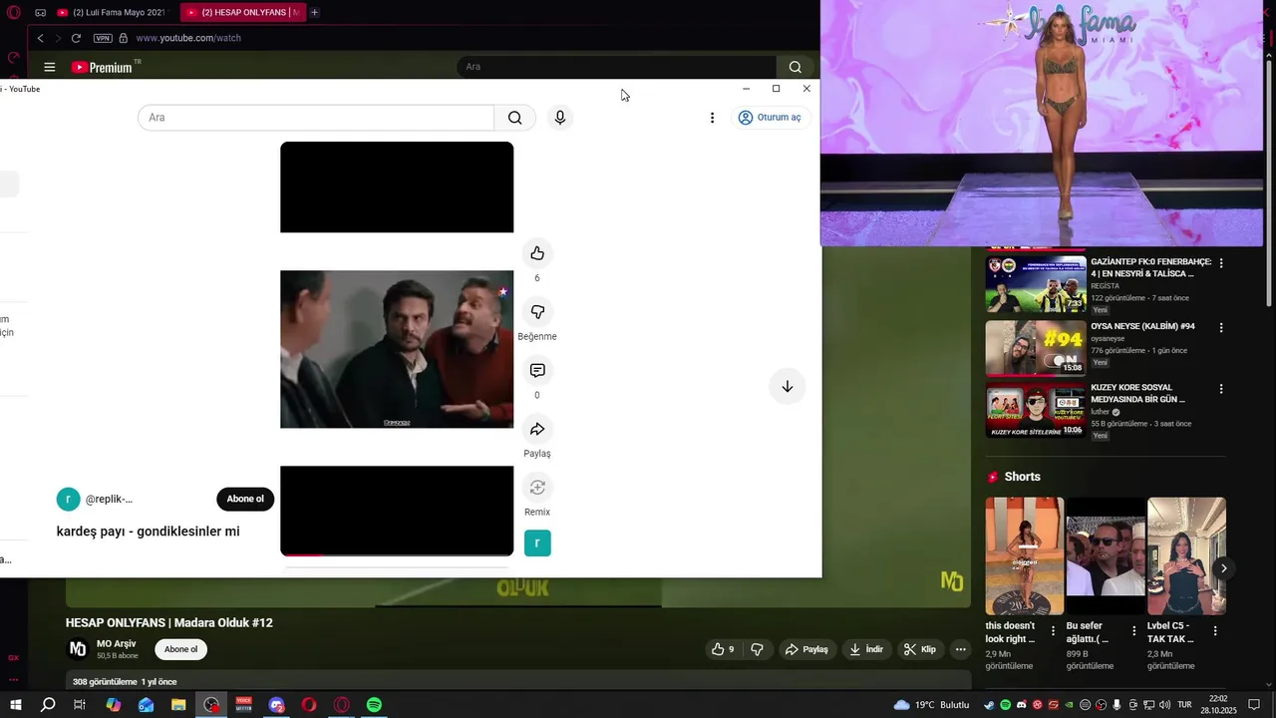This screenshot has width=1276, height=718.
Task: Open File Explorer from taskbar
Action: [178, 705]
